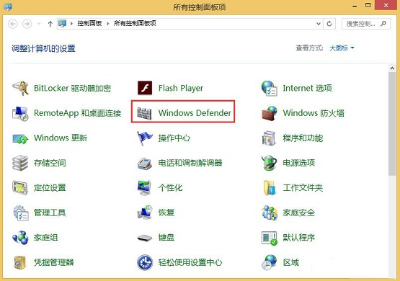
Task: Click the 默认程序 text link
Action: pos(298,237)
